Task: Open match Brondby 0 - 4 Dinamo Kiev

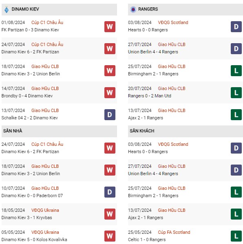Action: click(27, 96)
